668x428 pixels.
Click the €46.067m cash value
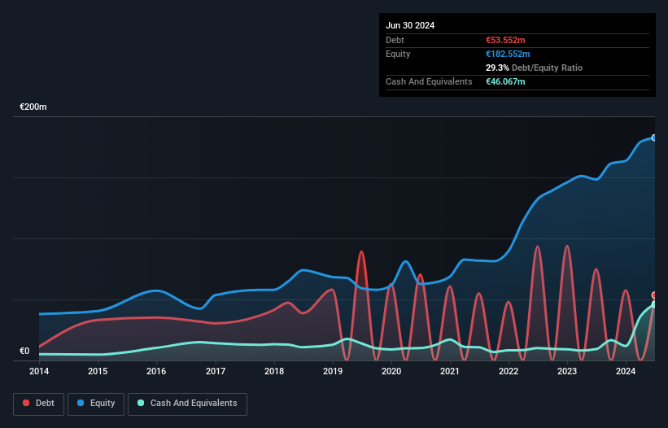click(x=505, y=81)
